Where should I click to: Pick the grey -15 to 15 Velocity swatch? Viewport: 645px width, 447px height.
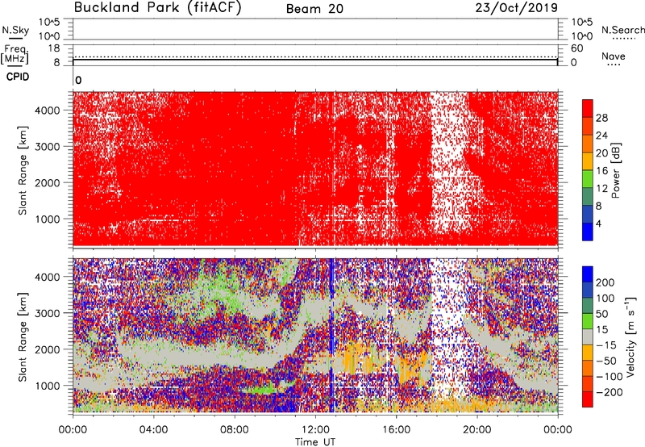coord(588,337)
